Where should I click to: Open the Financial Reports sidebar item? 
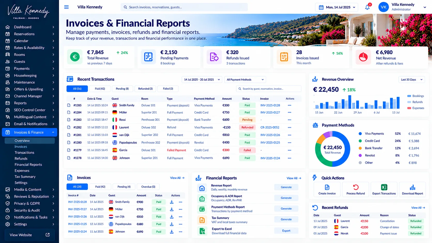pos(28,164)
